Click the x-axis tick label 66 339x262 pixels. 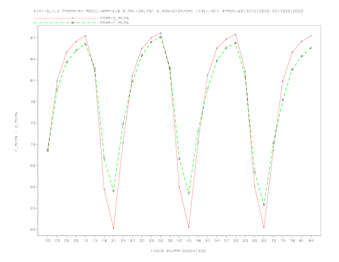point(255,241)
